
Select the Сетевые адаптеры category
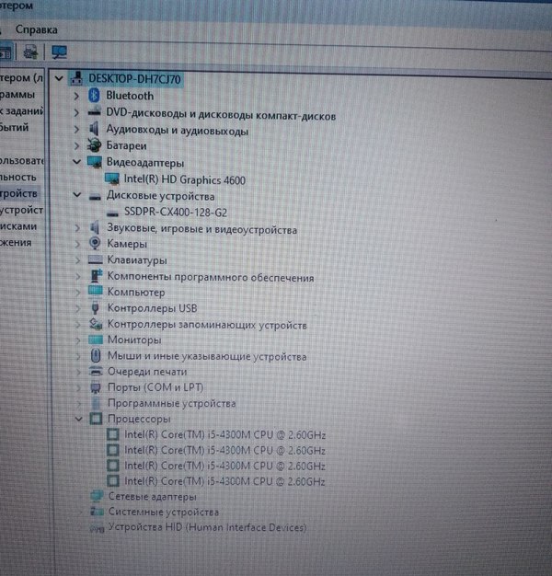click(x=152, y=496)
